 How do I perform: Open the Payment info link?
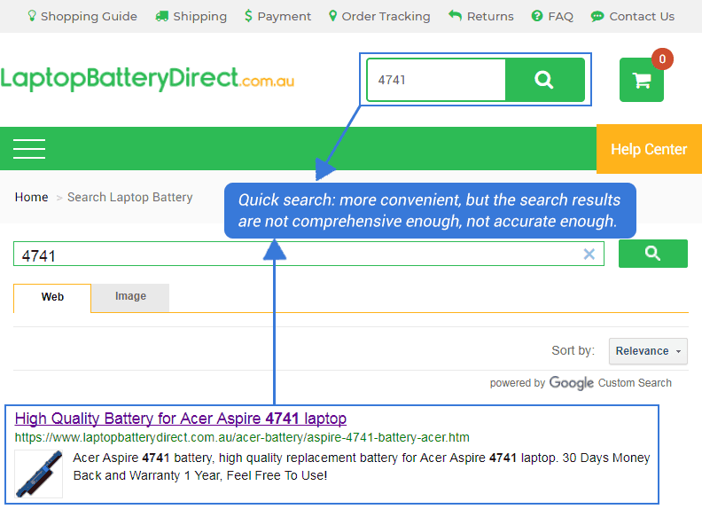(x=277, y=17)
